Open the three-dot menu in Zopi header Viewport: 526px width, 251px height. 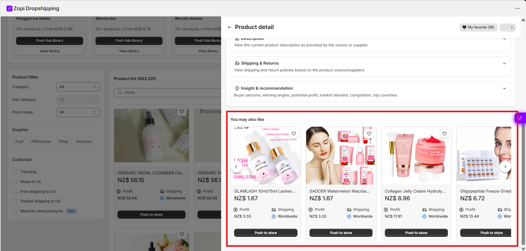[x=517, y=8]
